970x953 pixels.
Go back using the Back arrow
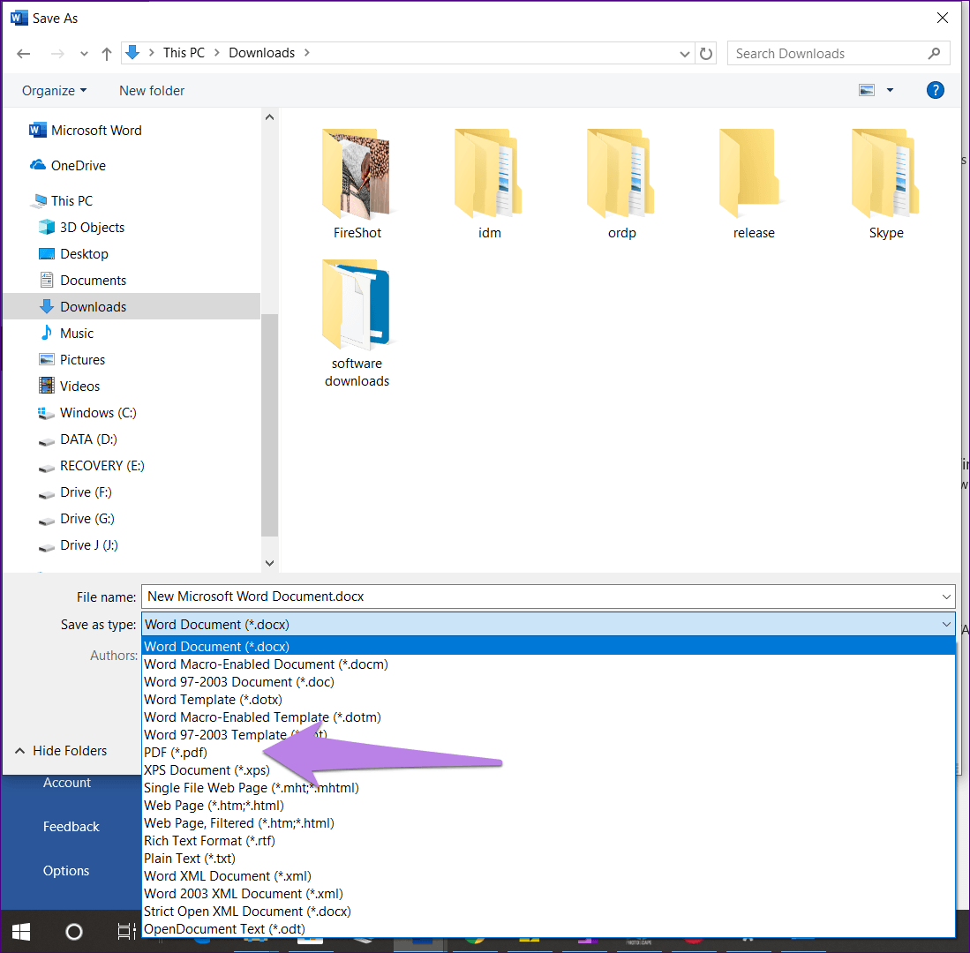24,54
